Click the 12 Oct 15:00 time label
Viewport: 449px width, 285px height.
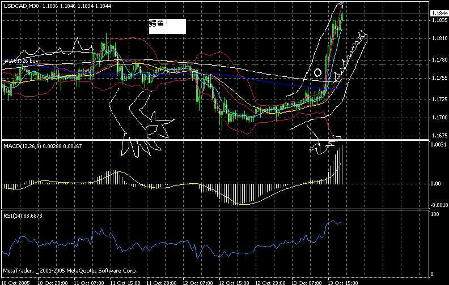[234, 283]
